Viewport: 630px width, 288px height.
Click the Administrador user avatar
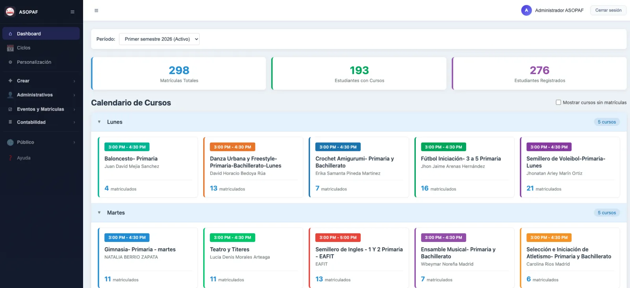[x=526, y=10]
